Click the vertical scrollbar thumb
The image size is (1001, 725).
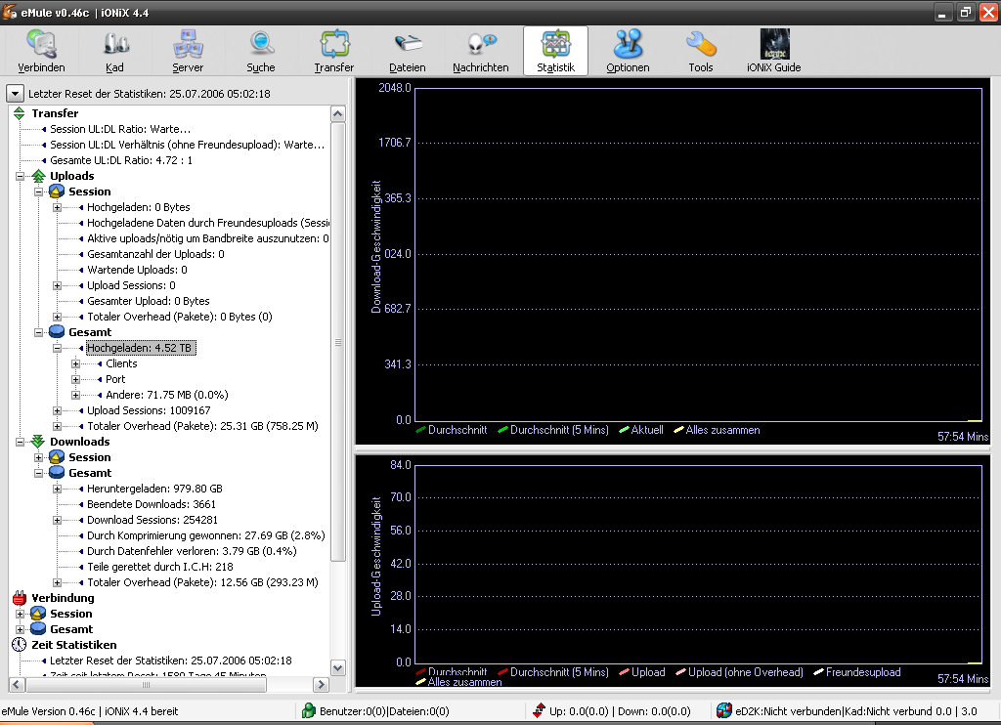pos(337,342)
